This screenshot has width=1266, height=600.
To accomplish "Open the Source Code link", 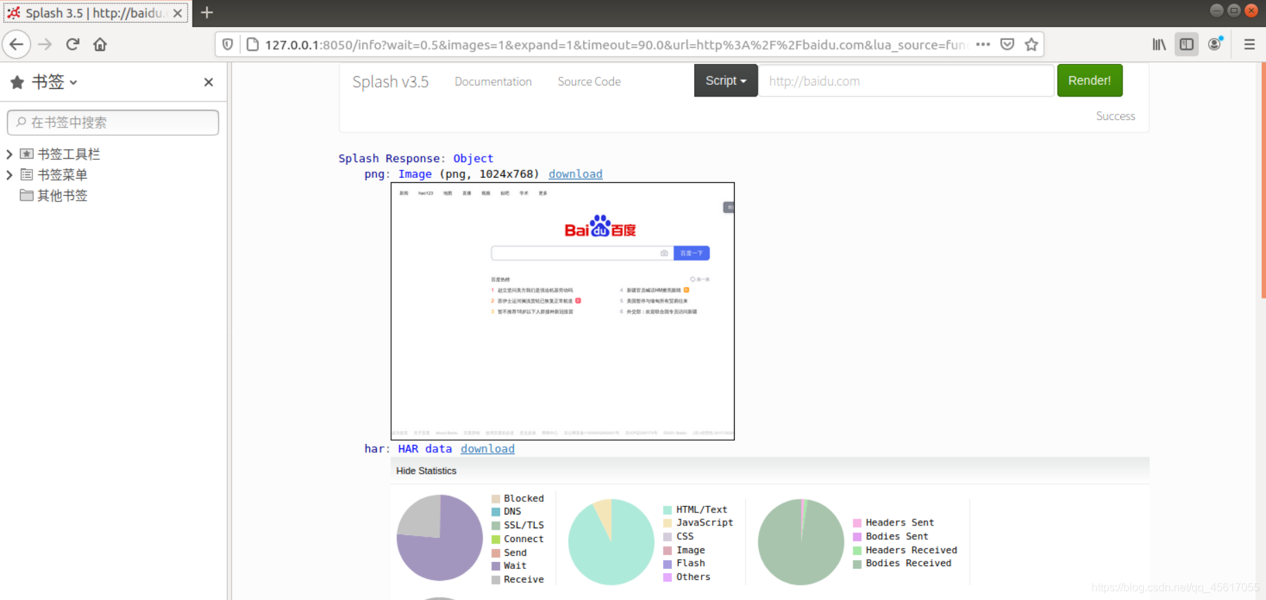I will pos(589,81).
